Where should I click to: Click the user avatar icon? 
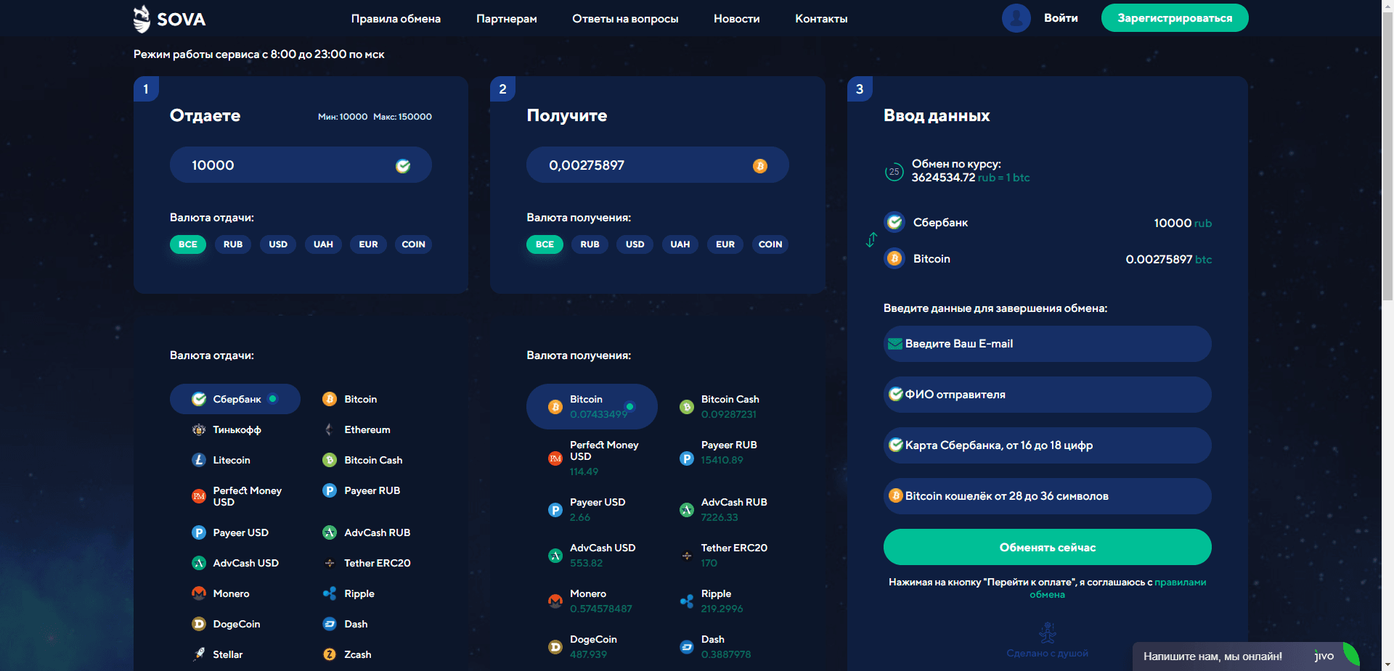click(x=1016, y=18)
